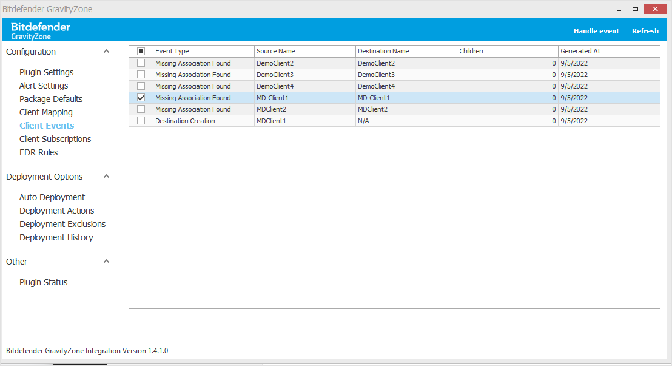Image resolution: width=672 pixels, height=366 pixels.
Task: Open Deployment History
Action: point(56,237)
